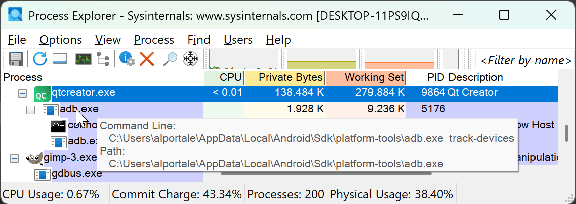576x204 pixels.
Task: Open the File menu
Action: [x=17, y=40]
